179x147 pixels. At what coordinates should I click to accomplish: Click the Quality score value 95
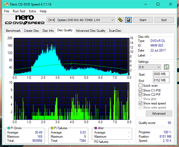(x=169, y=123)
